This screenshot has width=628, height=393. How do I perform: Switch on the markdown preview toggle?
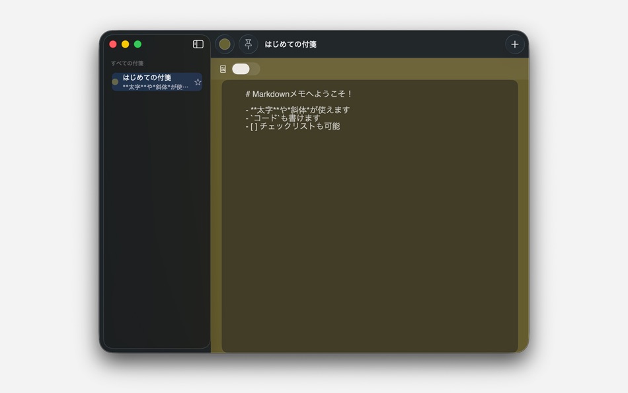pos(245,69)
